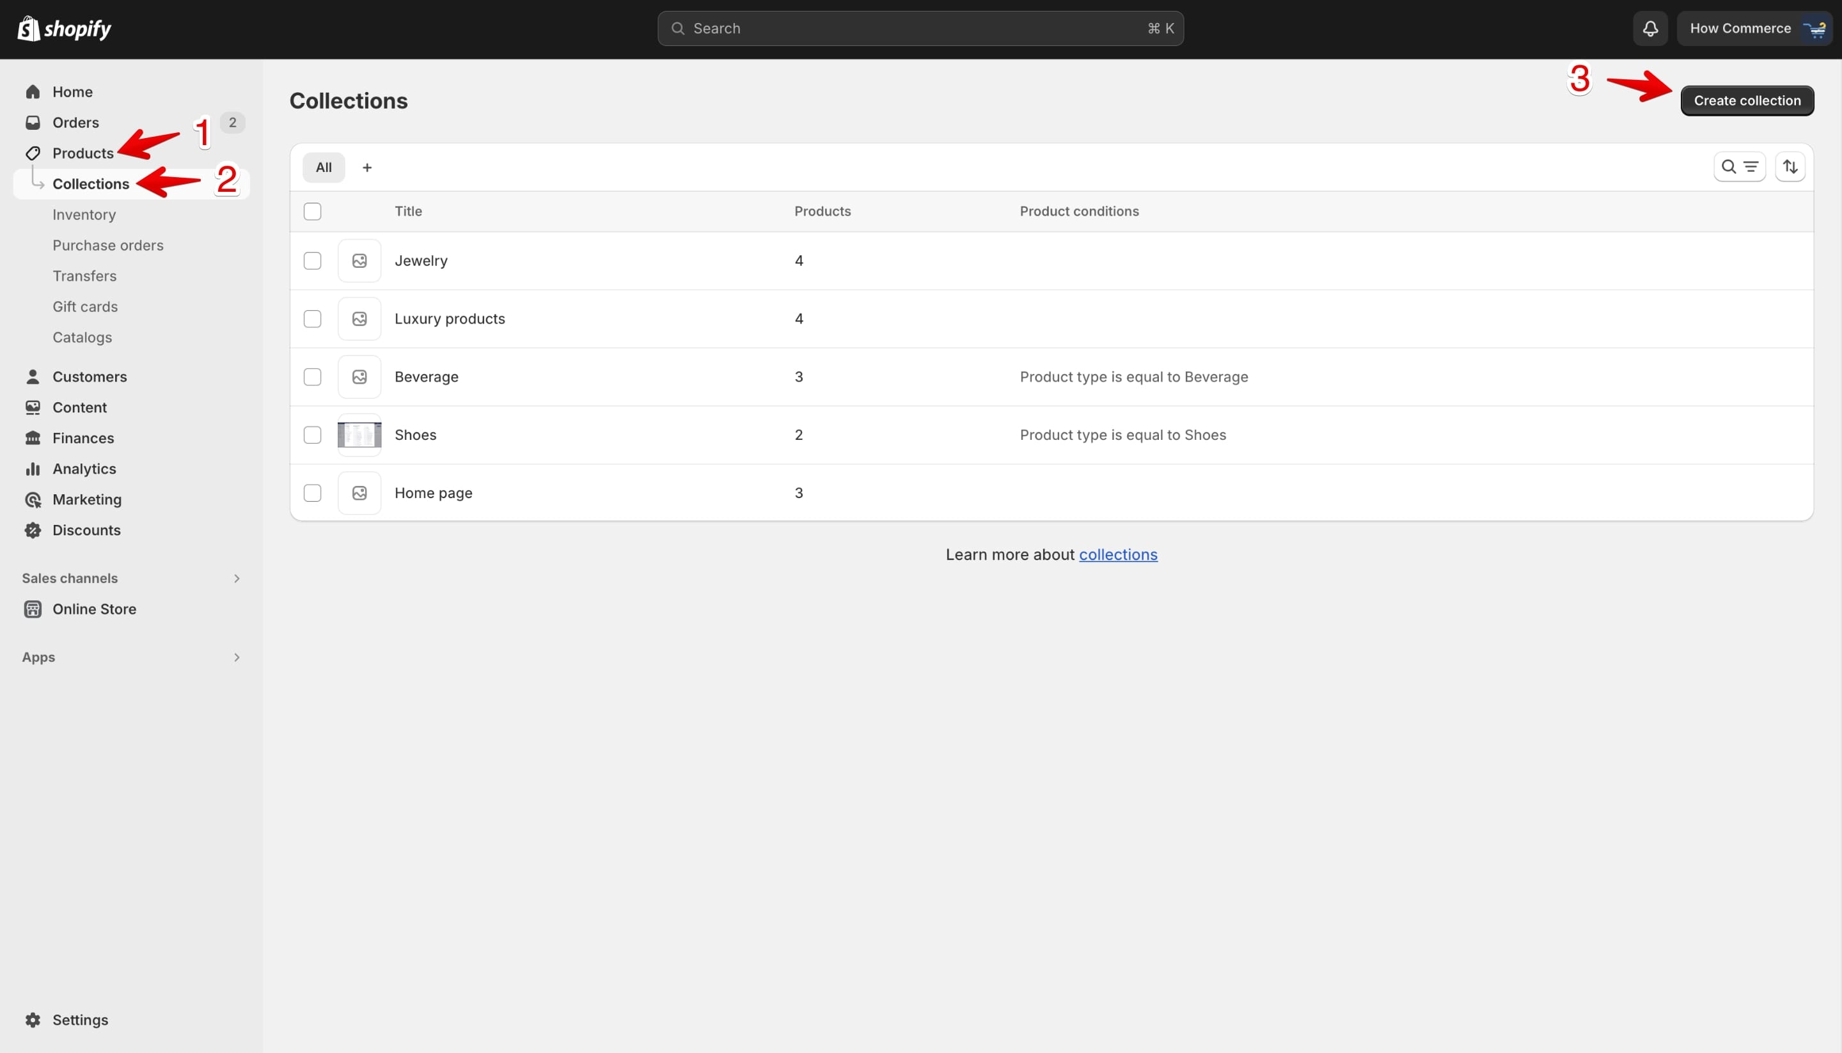
Task: Click the Product conditions column header
Action: 1079,211
